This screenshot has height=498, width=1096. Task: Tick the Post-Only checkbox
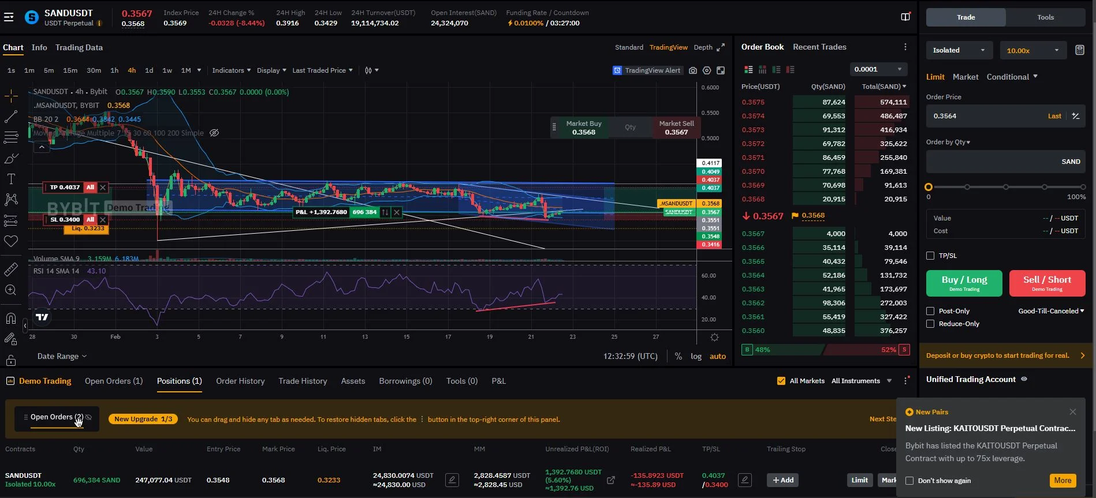click(x=930, y=311)
